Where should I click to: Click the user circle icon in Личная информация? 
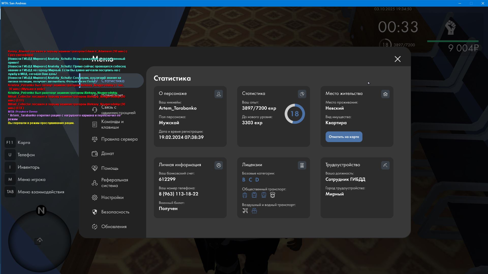[x=219, y=165]
